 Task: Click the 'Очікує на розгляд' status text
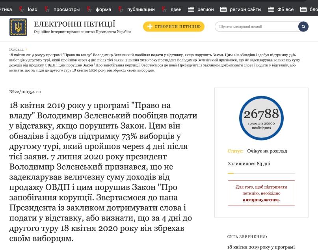pyautogui.click(x=267, y=151)
